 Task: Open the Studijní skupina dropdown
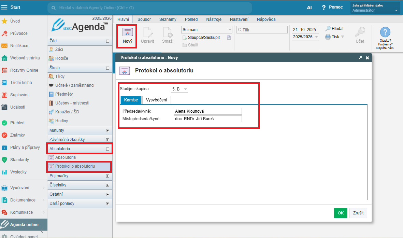[x=185, y=89]
